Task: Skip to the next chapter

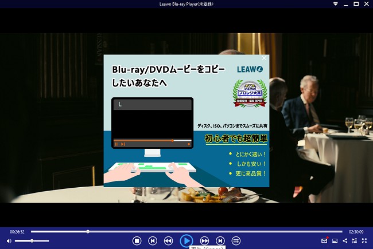Action: click(220, 241)
